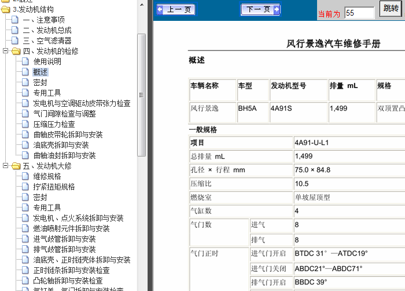
Task: Open 一、注意事项 in the tree
Action: click(43, 20)
